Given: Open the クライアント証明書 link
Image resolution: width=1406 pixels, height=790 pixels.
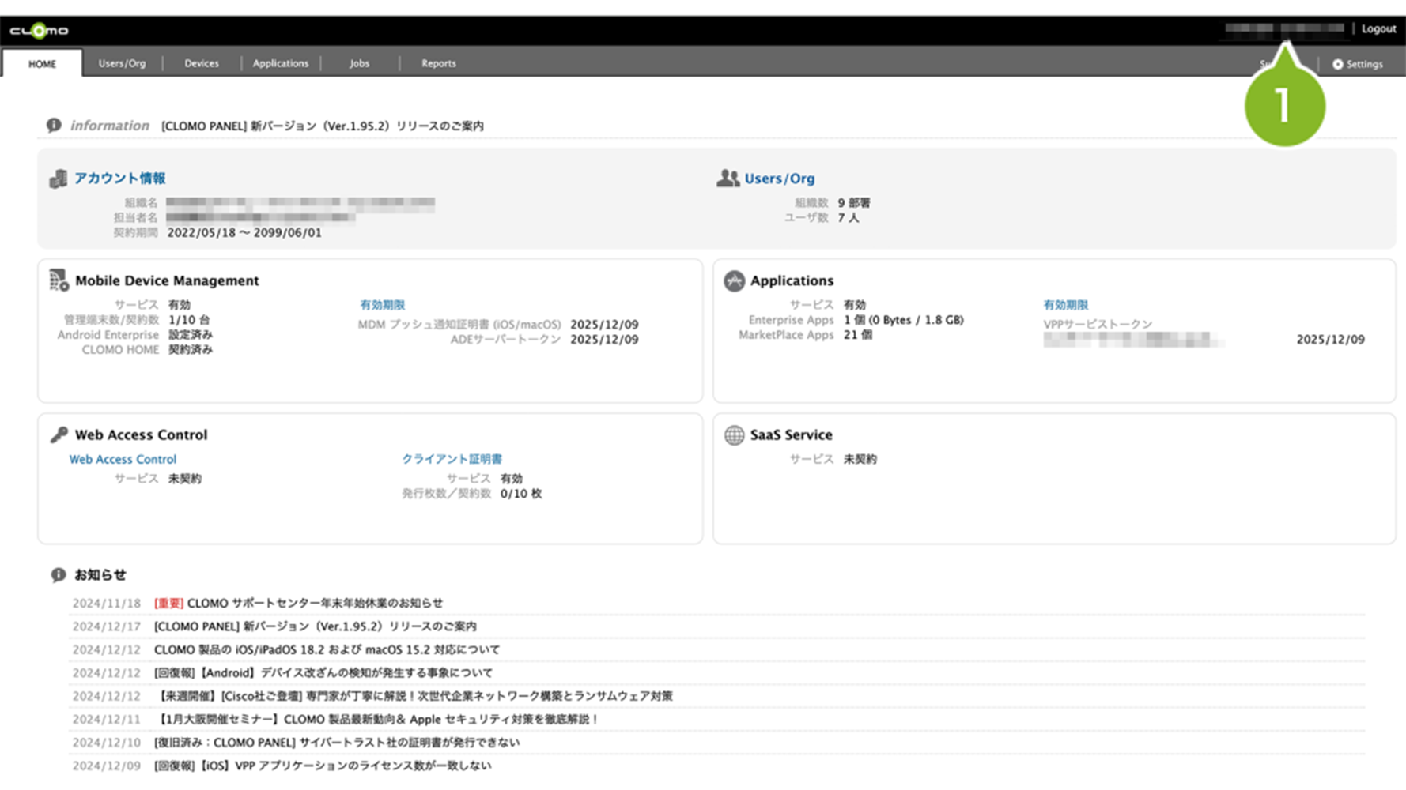Looking at the screenshot, I should click(452, 459).
